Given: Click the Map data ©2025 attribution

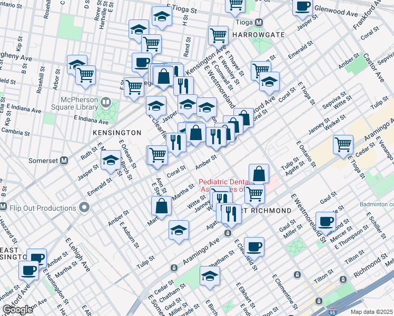Looking at the screenshot, I should click(372, 312).
